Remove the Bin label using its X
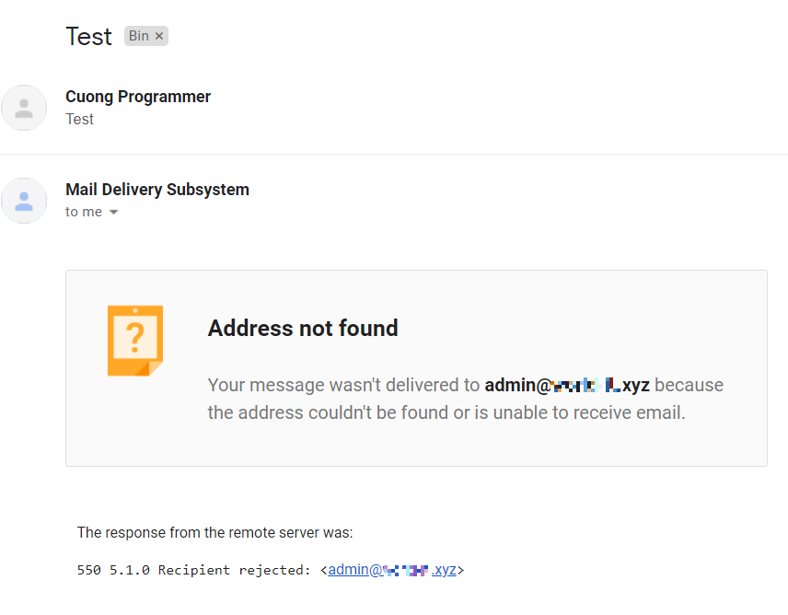 (x=159, y=36)
